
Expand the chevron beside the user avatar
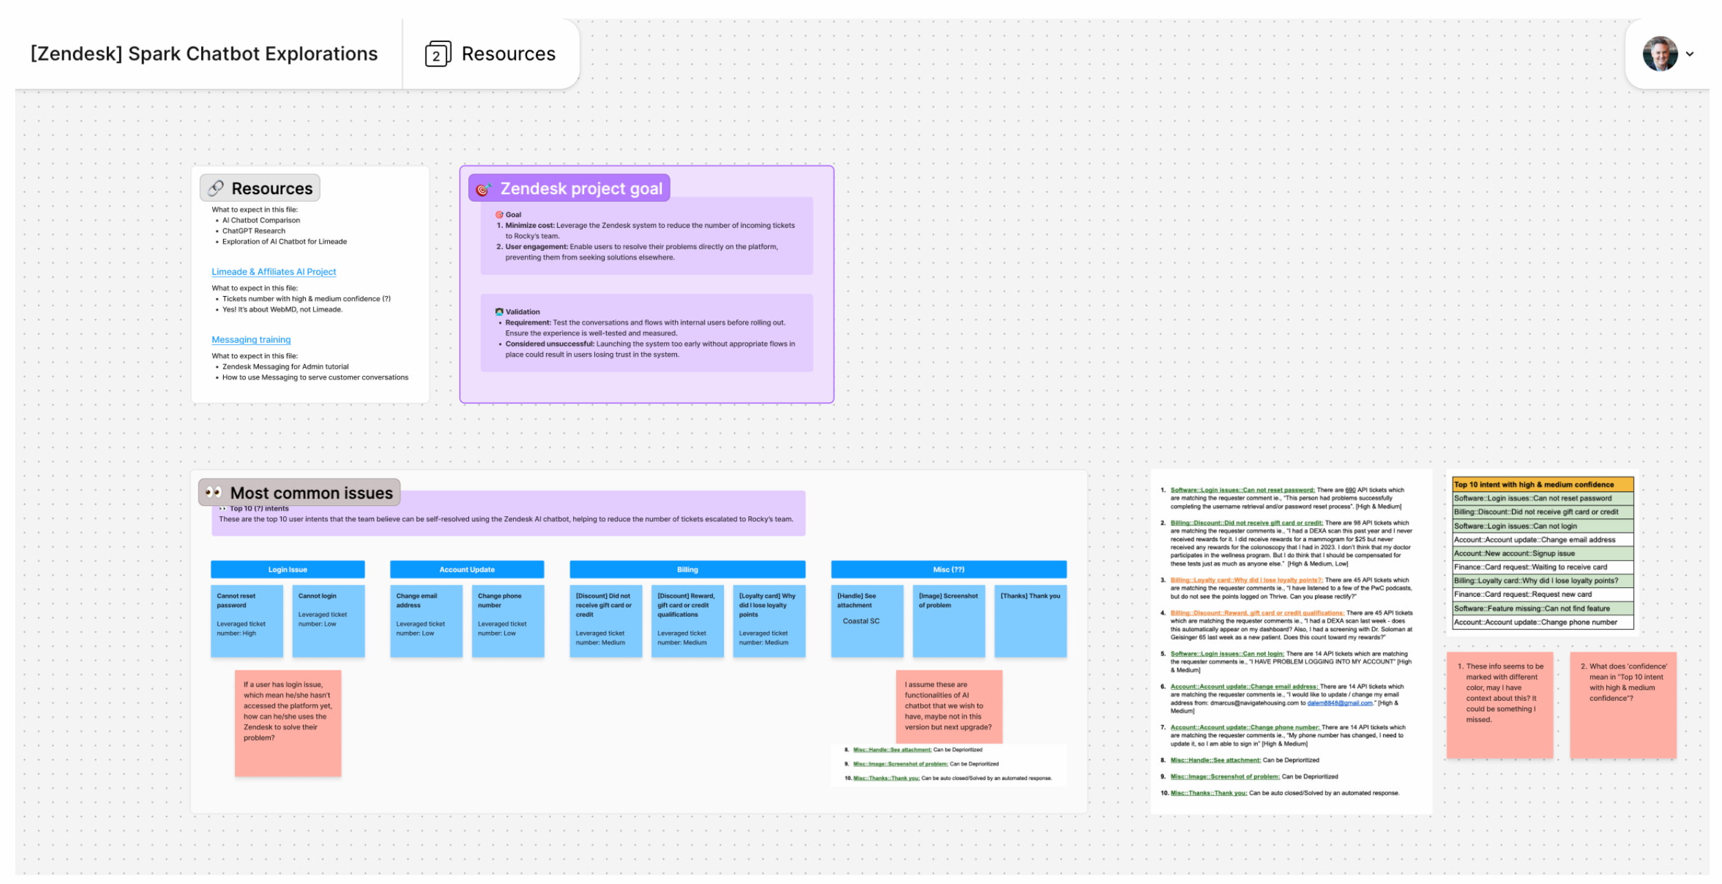(x=1690, y=54)
